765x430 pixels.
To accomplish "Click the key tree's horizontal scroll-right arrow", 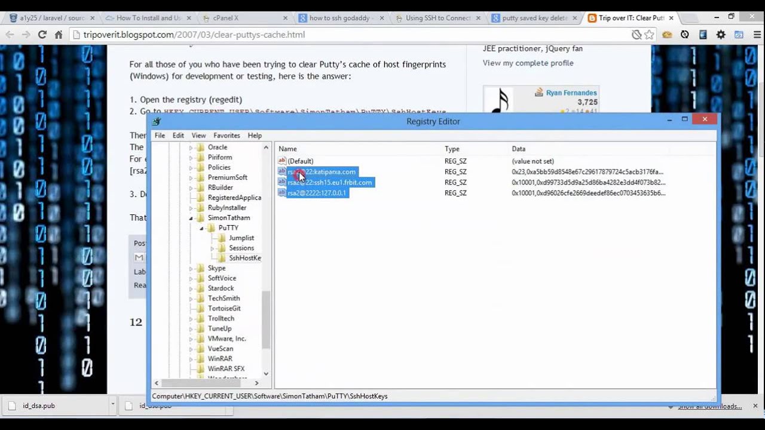I will tap(256, 383).
